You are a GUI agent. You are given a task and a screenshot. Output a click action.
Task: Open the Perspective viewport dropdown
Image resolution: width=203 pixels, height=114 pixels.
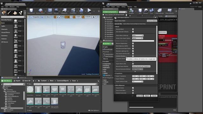point(35,17)
